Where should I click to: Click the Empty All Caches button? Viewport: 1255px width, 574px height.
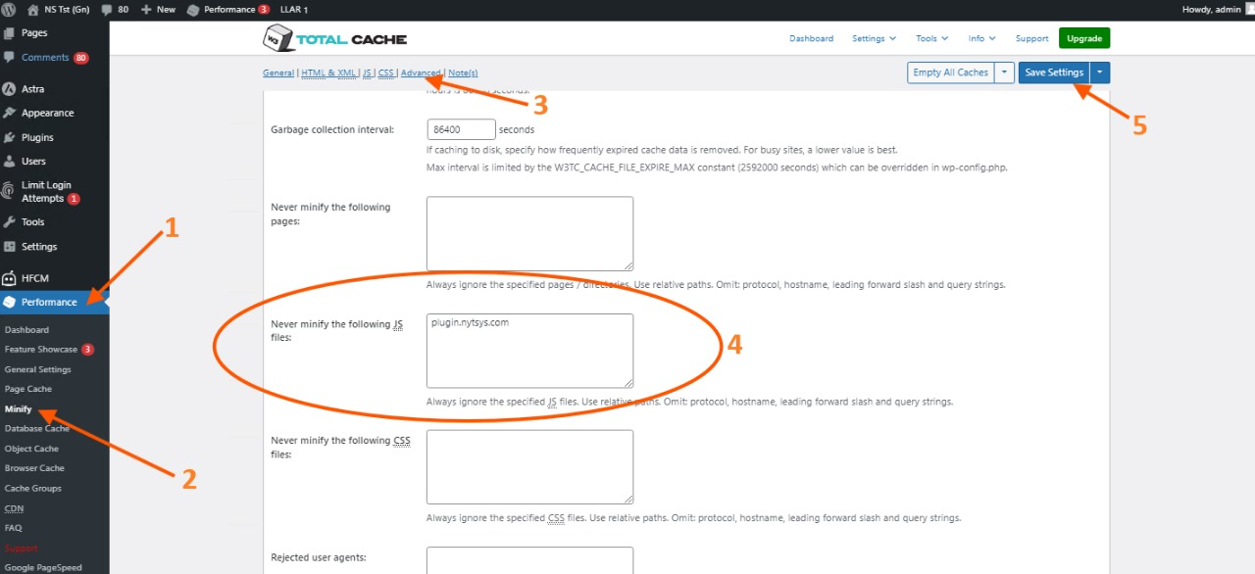click(950, 72)
